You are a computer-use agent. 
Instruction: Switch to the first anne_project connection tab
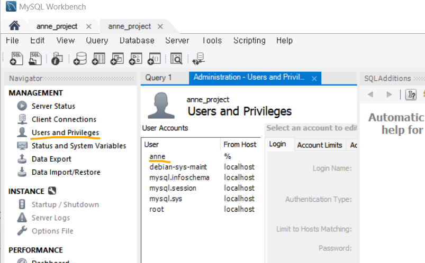pyautogui.click(x=57, y=26)
